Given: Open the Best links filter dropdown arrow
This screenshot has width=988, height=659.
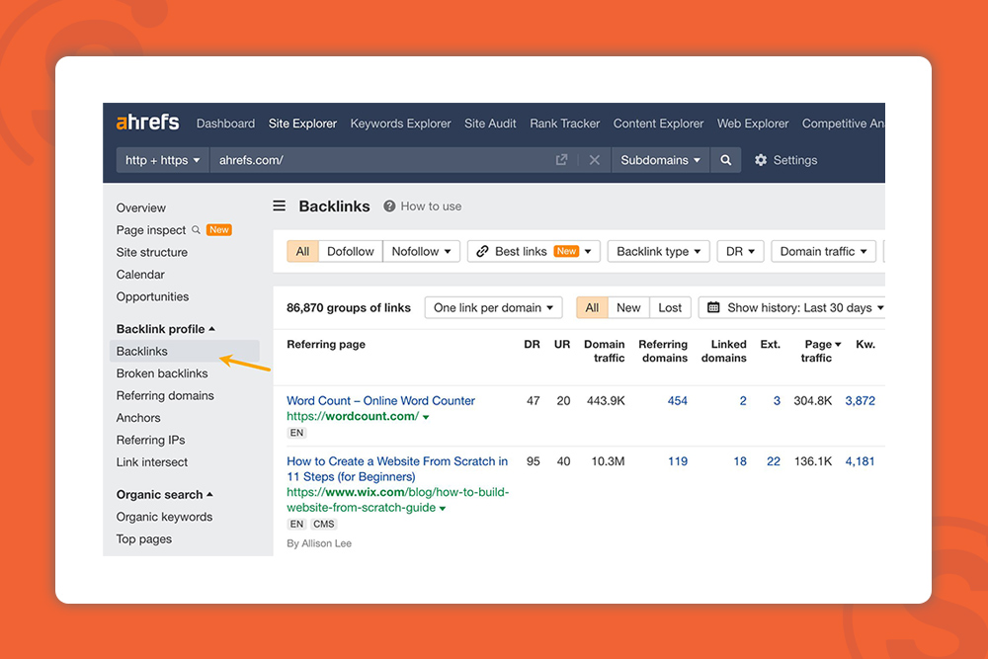Looking at the screenshot, I should 588,251.
